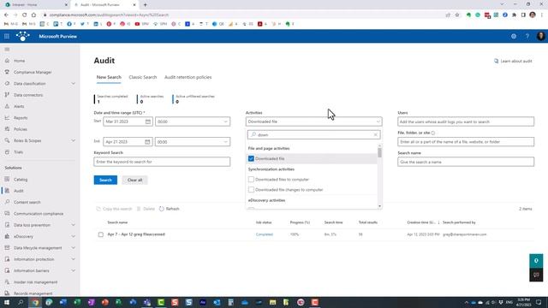Image resolution: width=548 pixels, height=308 pixels.
Task: Expand eDiscovery in the sidebar
Action: [74, 236]
